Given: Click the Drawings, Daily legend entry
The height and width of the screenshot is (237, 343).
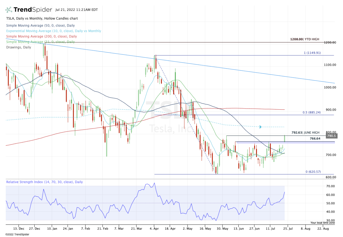Looking at the screenshot, I should click(x=19, y=47).
